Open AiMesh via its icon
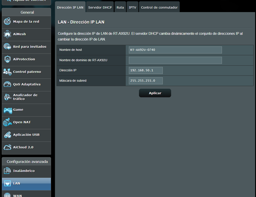Screen dimensions: 256x197 click(x=7, y=34)
